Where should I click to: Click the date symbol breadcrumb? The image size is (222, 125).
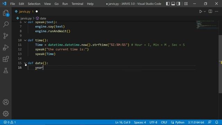[41, 18]
